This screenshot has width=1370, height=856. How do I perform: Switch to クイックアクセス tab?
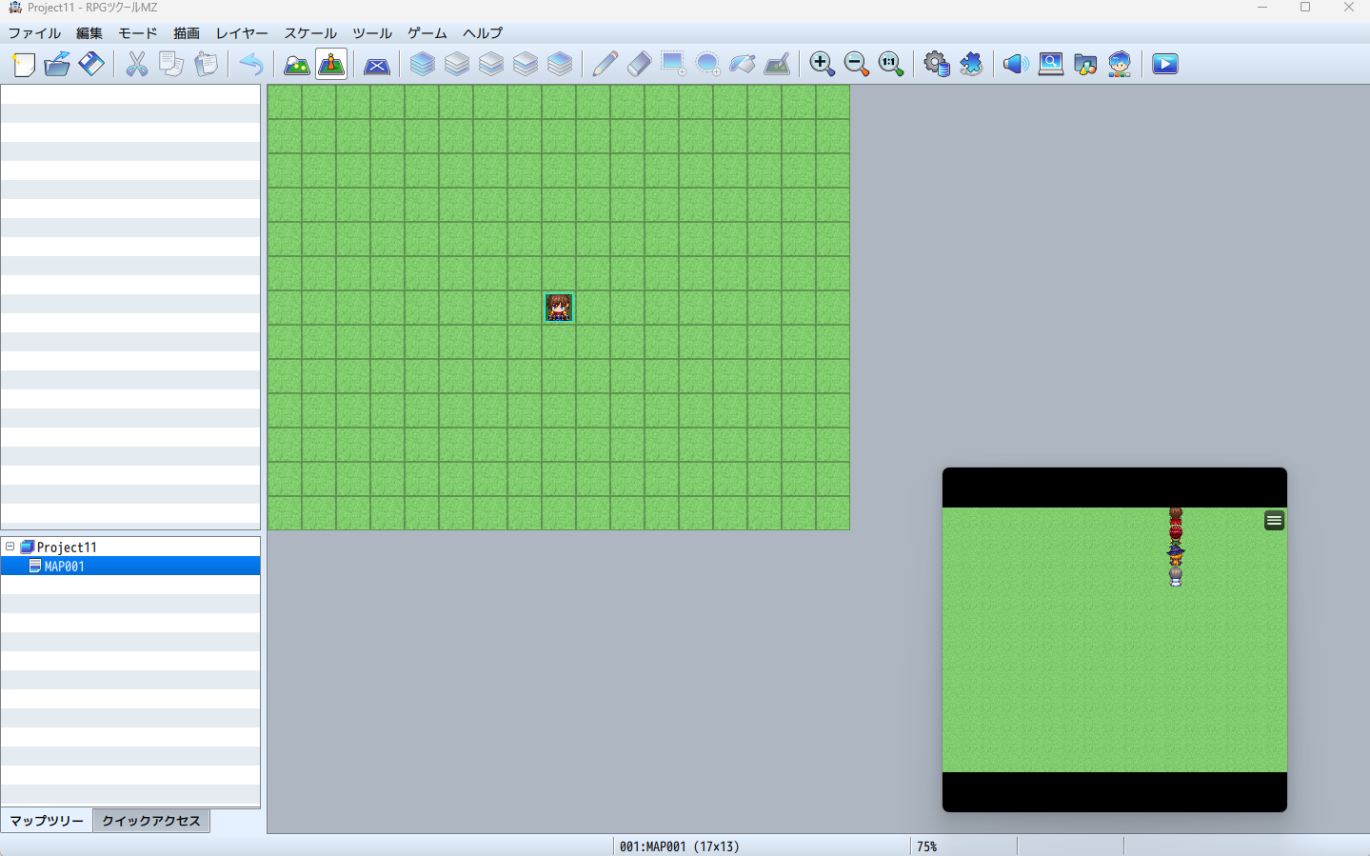click(151, 821)
